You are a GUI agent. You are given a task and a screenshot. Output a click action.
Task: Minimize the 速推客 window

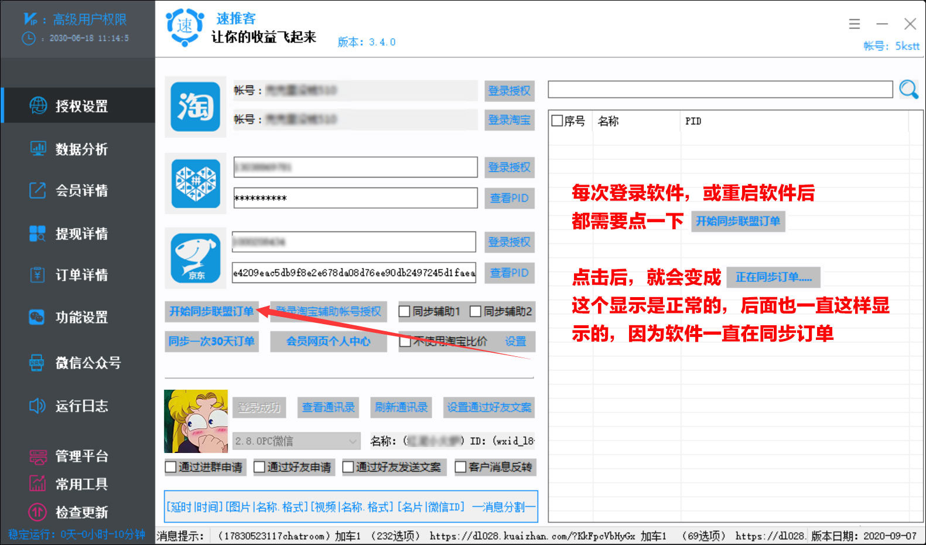[x=882, y=24]
